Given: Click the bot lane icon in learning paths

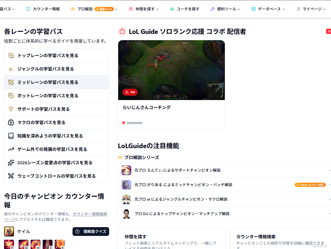Looking at the screenshot, I should (x=11, y=96).
